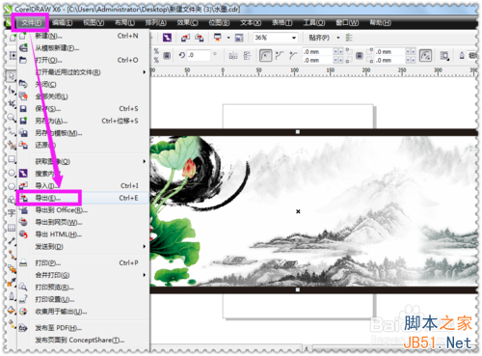Viewport: 482px width, 356px height.
Task: Select the Fill bucket tool in the toolbox
Action: (x=12, y=310)
